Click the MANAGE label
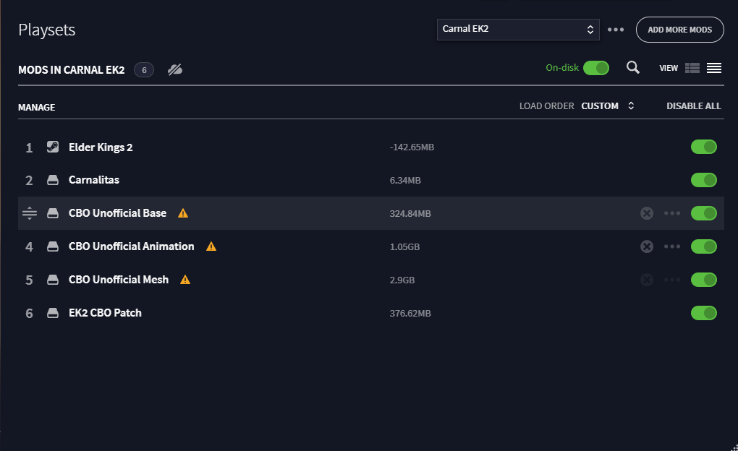738x451 pixels. pos(37,107)
